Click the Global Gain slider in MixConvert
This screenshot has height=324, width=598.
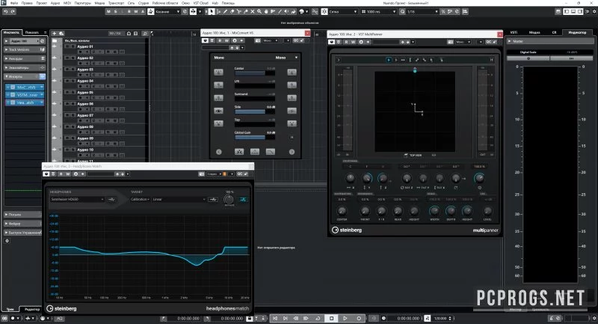255,138
